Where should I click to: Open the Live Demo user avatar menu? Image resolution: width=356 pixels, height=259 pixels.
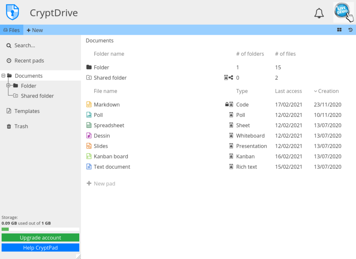(343, 12)
